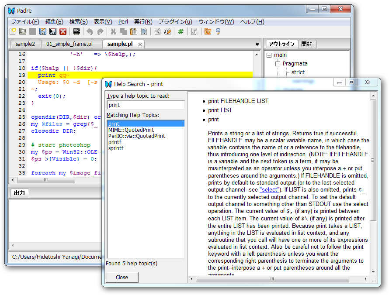This screenshot has height=295, width=389.
Task: Open the Perl menu
Action: (123, 22)
